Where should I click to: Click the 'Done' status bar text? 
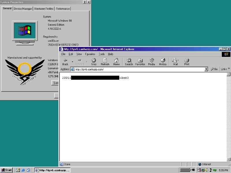pyautogui.click(x=67, y=164)
